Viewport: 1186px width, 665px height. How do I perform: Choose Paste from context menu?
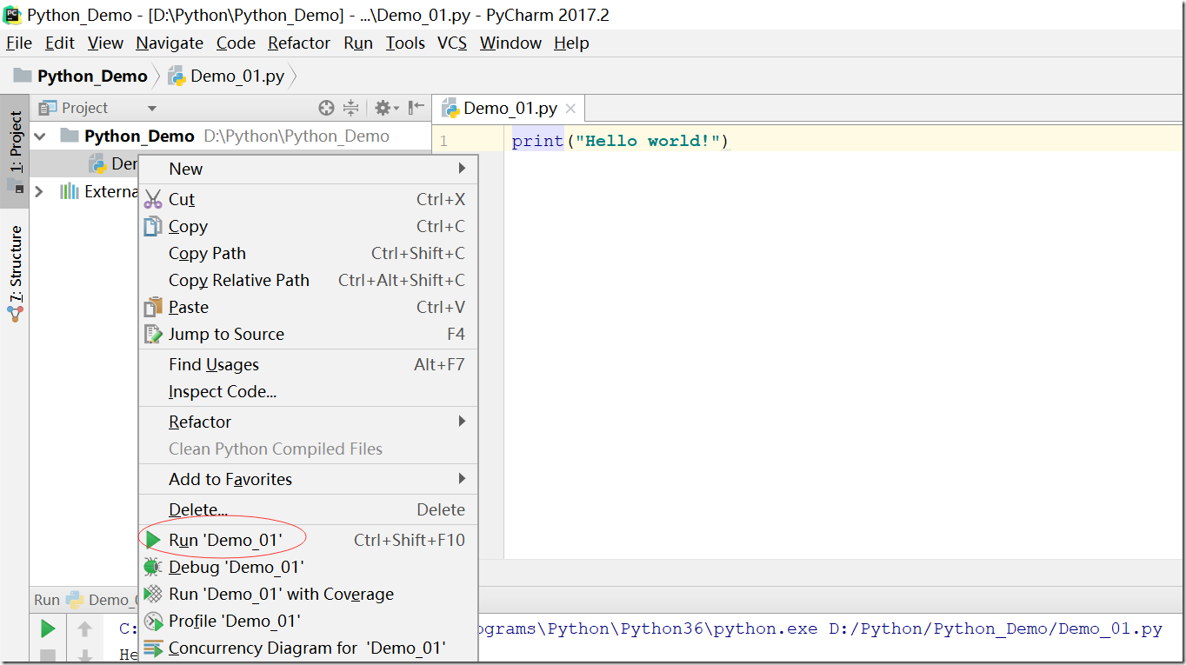click(309, 307)
